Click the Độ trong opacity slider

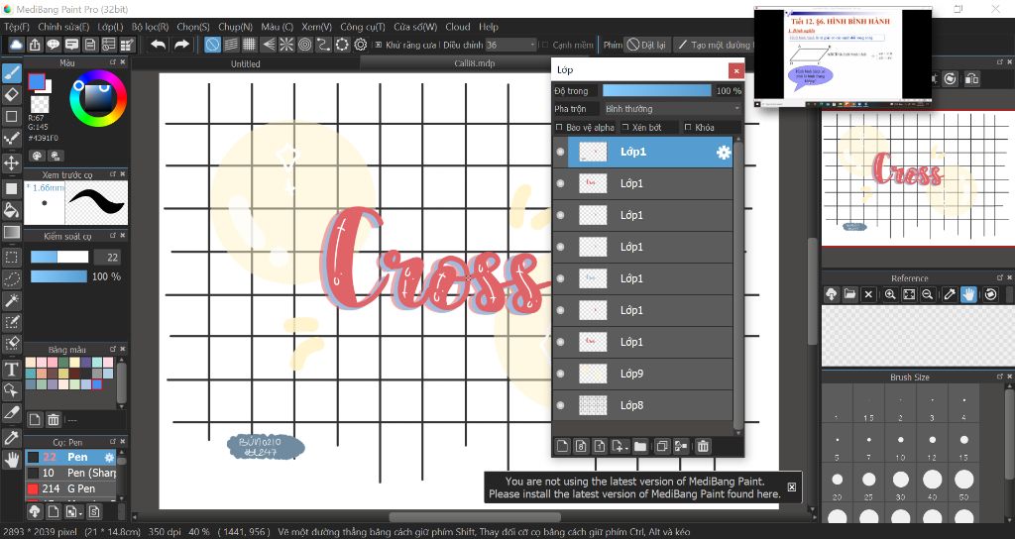tap(656, 90)
